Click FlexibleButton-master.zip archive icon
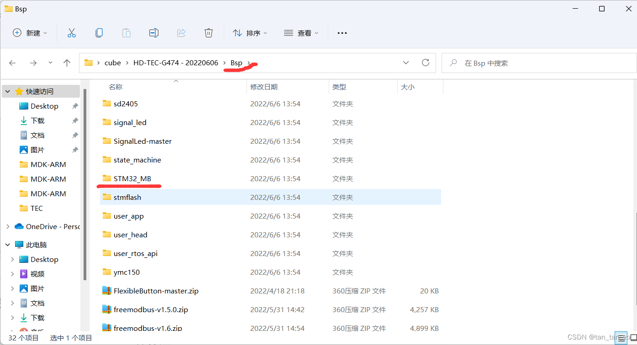This screenshot has height=345, width=637. pyautogui.click(x=106, y=291)
